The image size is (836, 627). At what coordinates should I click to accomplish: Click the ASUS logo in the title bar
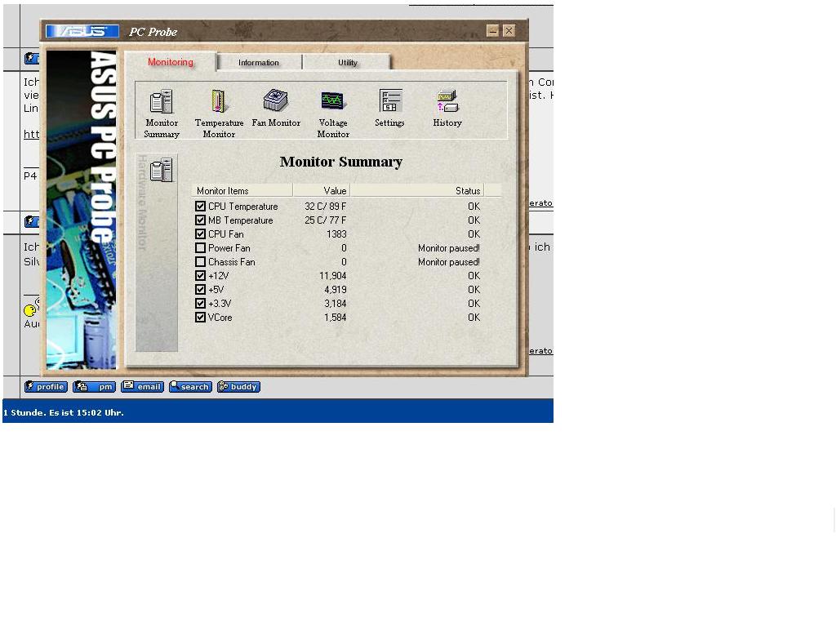coord(82,32)
